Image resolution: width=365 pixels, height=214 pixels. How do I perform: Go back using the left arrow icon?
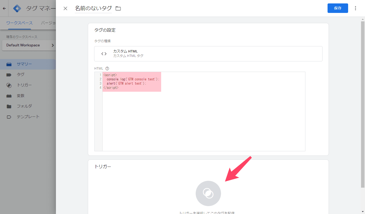pyautogui.click(x=4, y=8)
